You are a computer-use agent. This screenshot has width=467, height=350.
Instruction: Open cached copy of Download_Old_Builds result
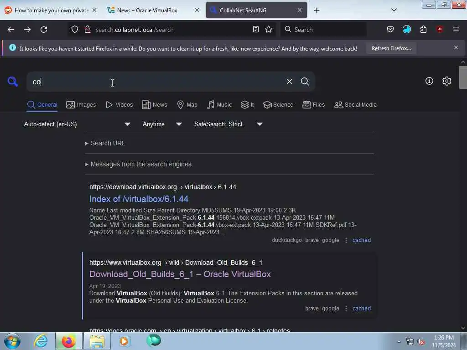pos(362,309)
